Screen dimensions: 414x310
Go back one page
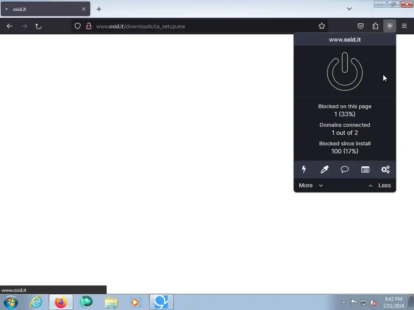coord(10,26)
